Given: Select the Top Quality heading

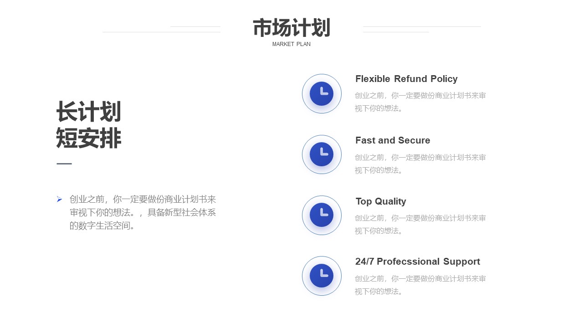Looking at the screenshot, I should click(x=381, y=201).
